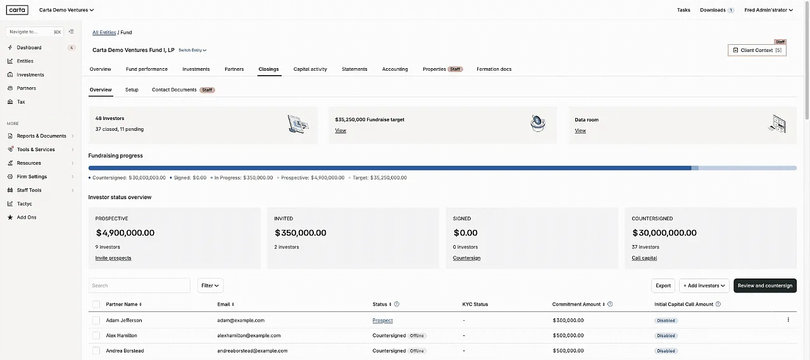Click the investors card illustration
The width and height of the screenshot is (810, 360).
(298, 124)
